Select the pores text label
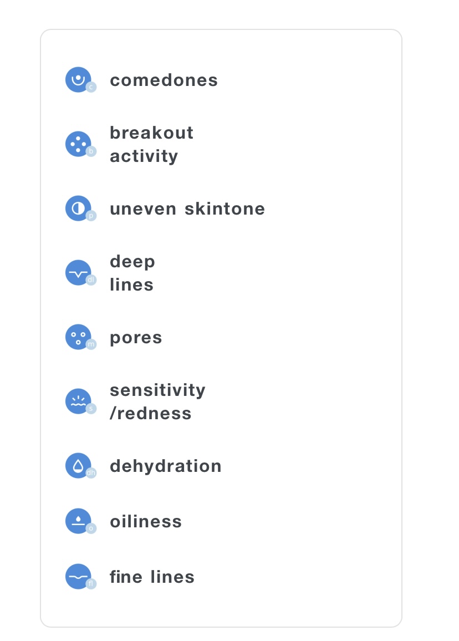Screen dimensions: 459x641 [136, 338]
